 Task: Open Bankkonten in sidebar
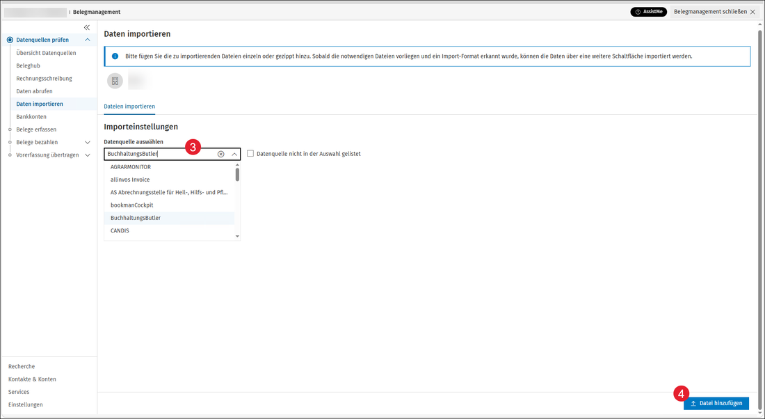click(x=31, y=117)
